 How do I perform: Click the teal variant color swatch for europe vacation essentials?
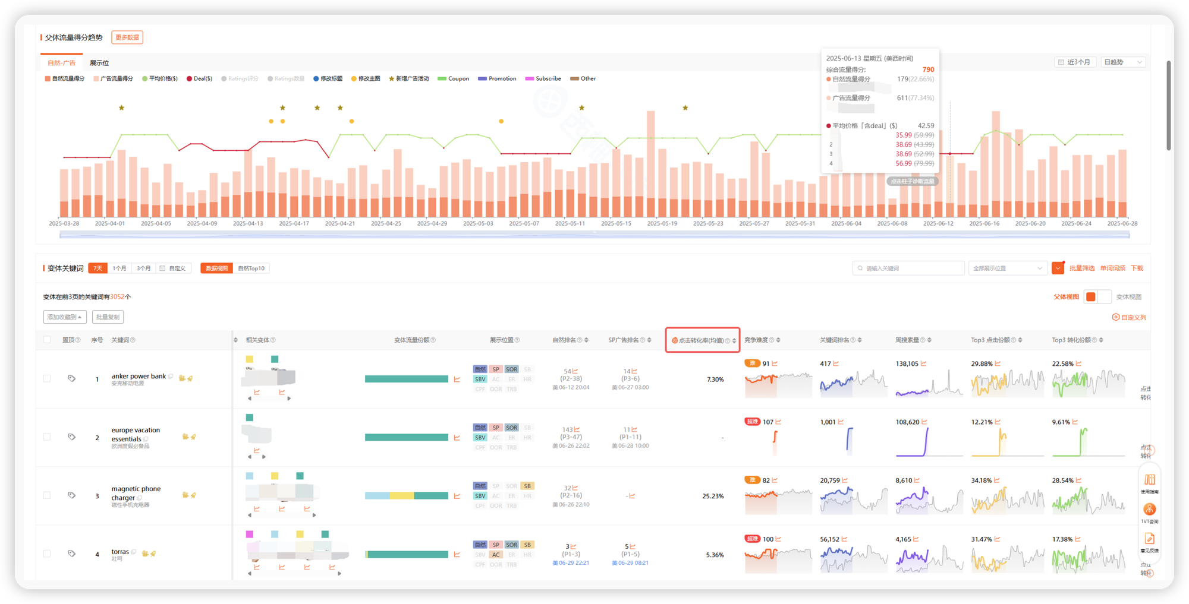[250, 418]
